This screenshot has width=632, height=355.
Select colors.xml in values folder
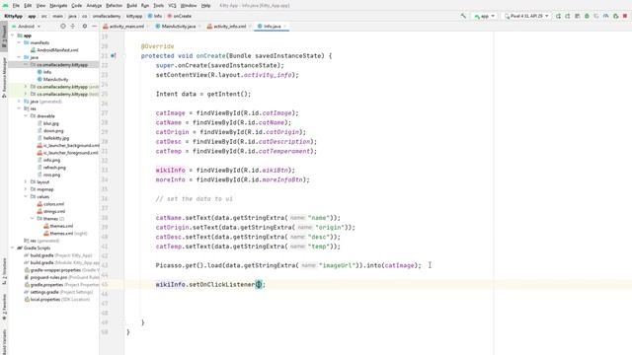(x=50, y=204)
